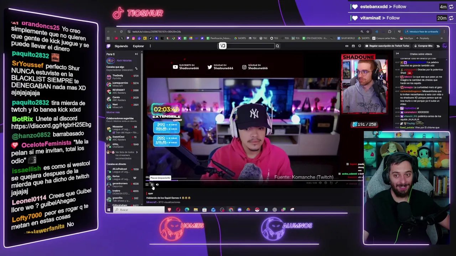The image size is (456, 256).
Task: Reload the browser page
Action: click(x=121, y=32)
